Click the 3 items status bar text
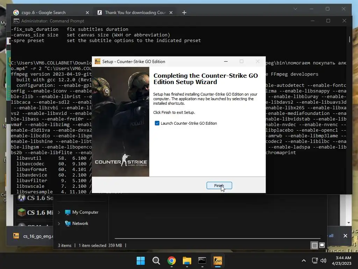The image size is (358, 269). pos(64,246)
